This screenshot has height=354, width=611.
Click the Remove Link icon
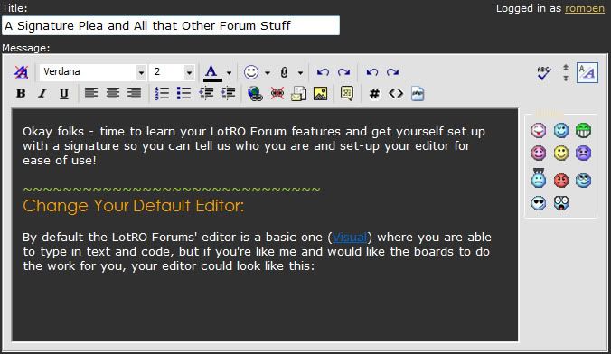tap(277, 94)
